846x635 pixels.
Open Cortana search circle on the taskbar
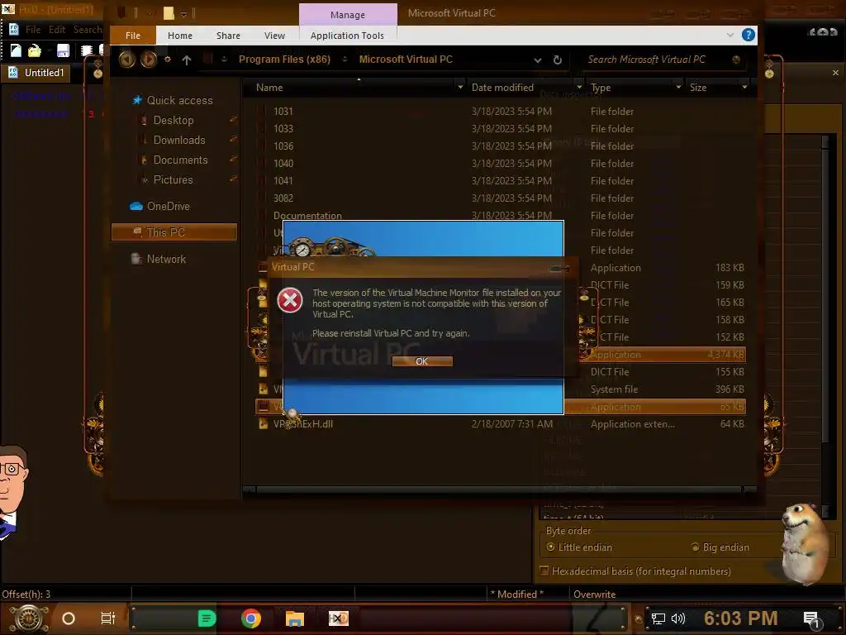[x=69, y=618]
